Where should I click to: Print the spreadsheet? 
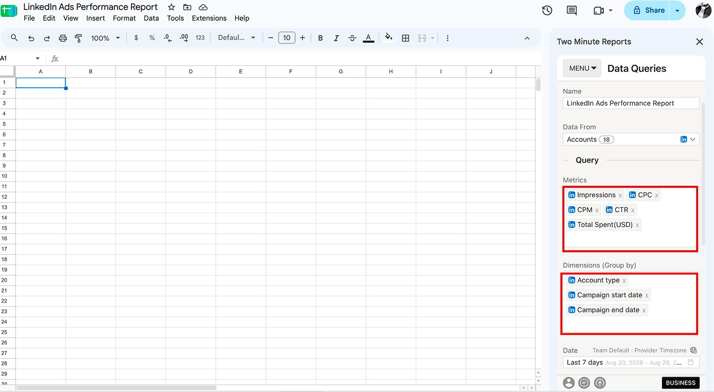63,38
